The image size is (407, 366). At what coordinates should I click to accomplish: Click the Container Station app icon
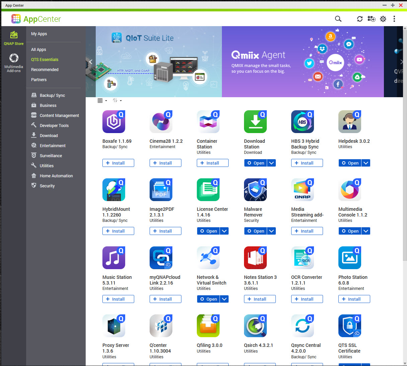208,122
